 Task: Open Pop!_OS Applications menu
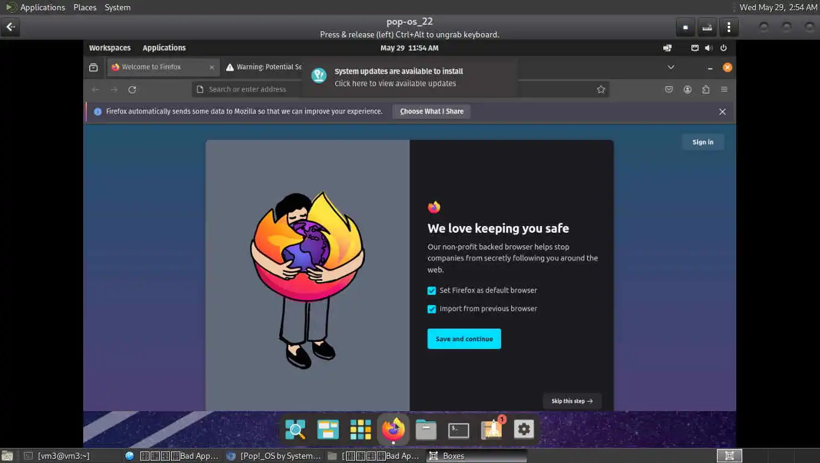coord(164,48)
